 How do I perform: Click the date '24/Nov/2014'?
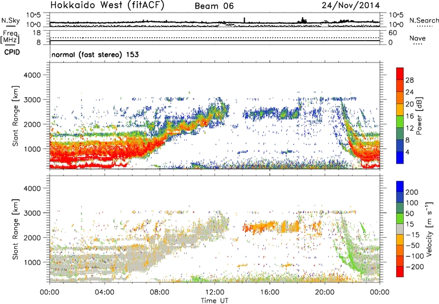click(x=351, y=5)
